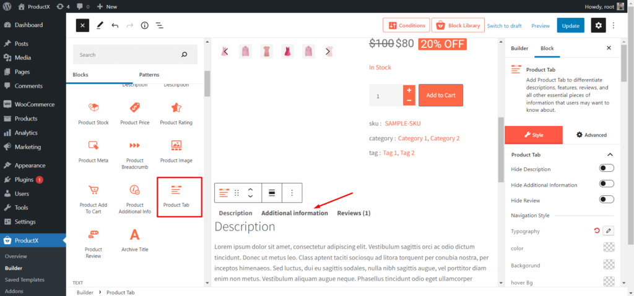This screenshot has width=634, height=296.
Task: Toggle the Hide Description switch
Action: [607, 169]
